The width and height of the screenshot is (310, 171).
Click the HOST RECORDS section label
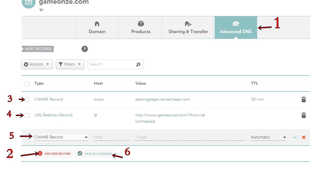pyautogui.click(x=38, y=49)
